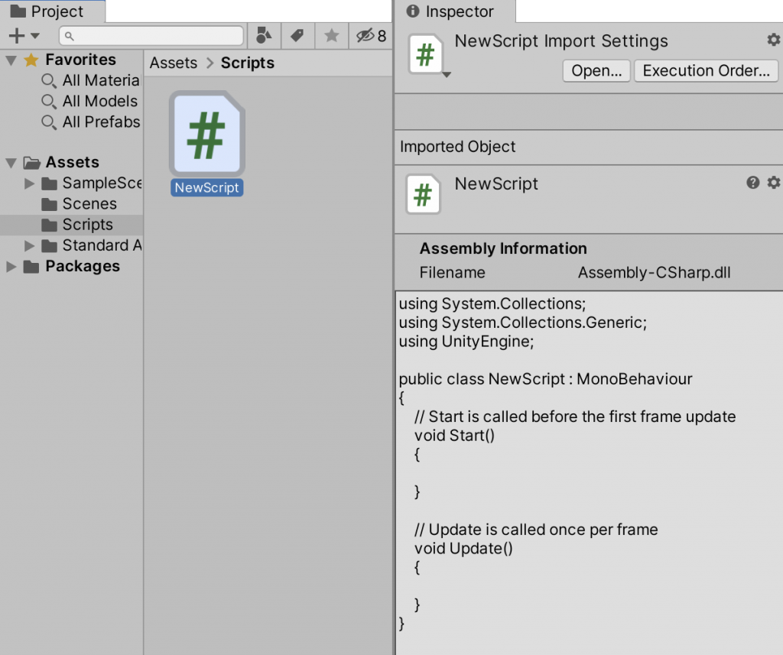The height and width of the screenshot is (655, 783).
Task: Click the Execution Order... button
Action: click(x=706, y=71)
